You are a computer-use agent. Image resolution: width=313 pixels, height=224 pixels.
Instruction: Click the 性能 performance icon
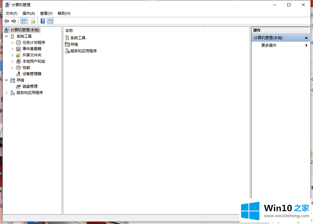(18, 68)
